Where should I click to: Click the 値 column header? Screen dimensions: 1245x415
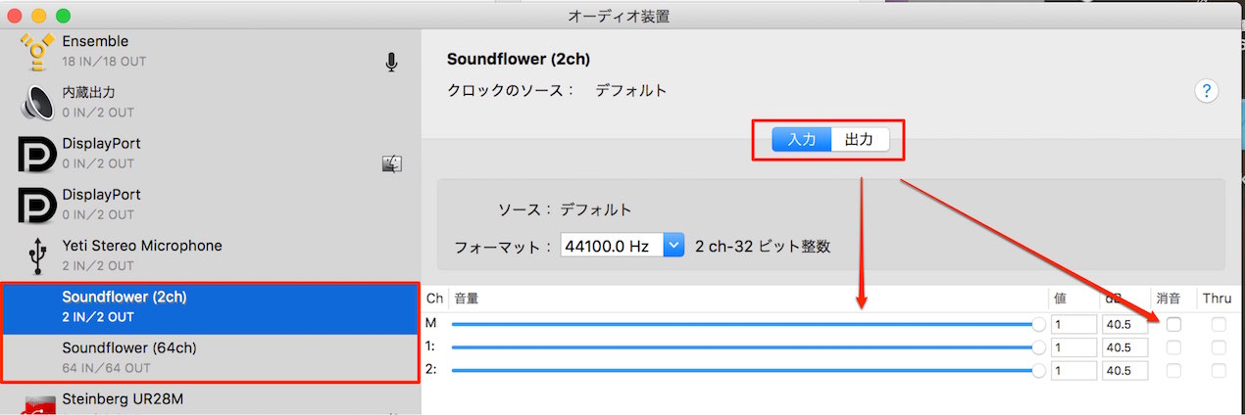point(1060,299)
